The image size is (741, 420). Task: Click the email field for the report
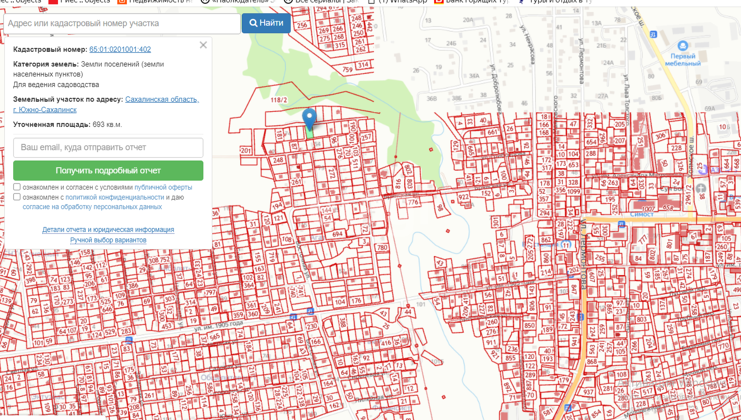click(108, 147)
